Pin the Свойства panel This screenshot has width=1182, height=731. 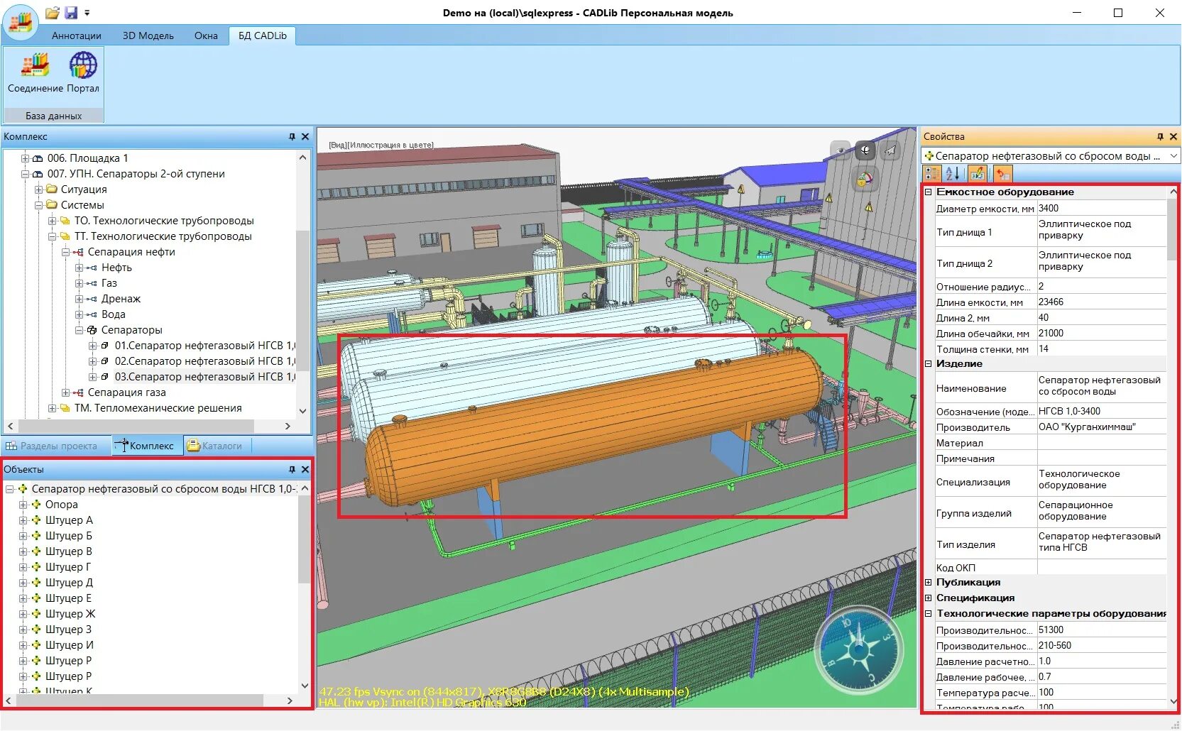coord(1160,136)
